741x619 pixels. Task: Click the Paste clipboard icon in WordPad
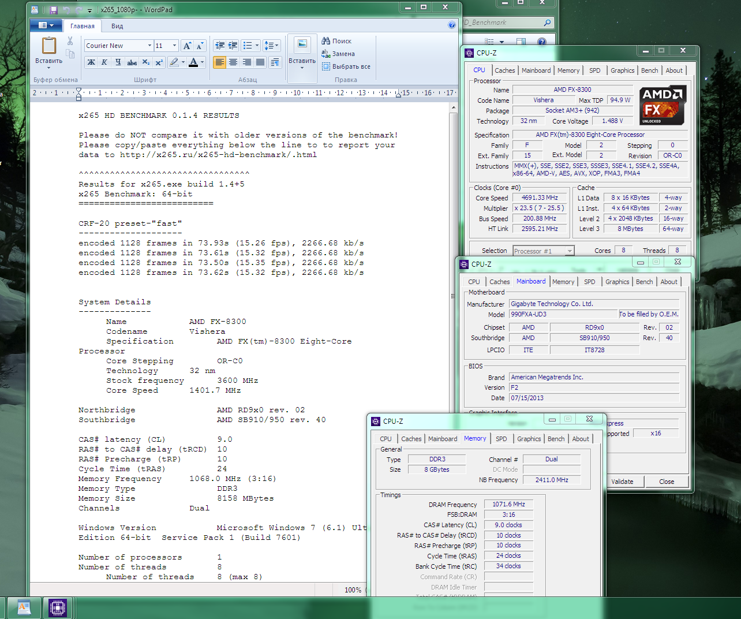click(48, 46)
